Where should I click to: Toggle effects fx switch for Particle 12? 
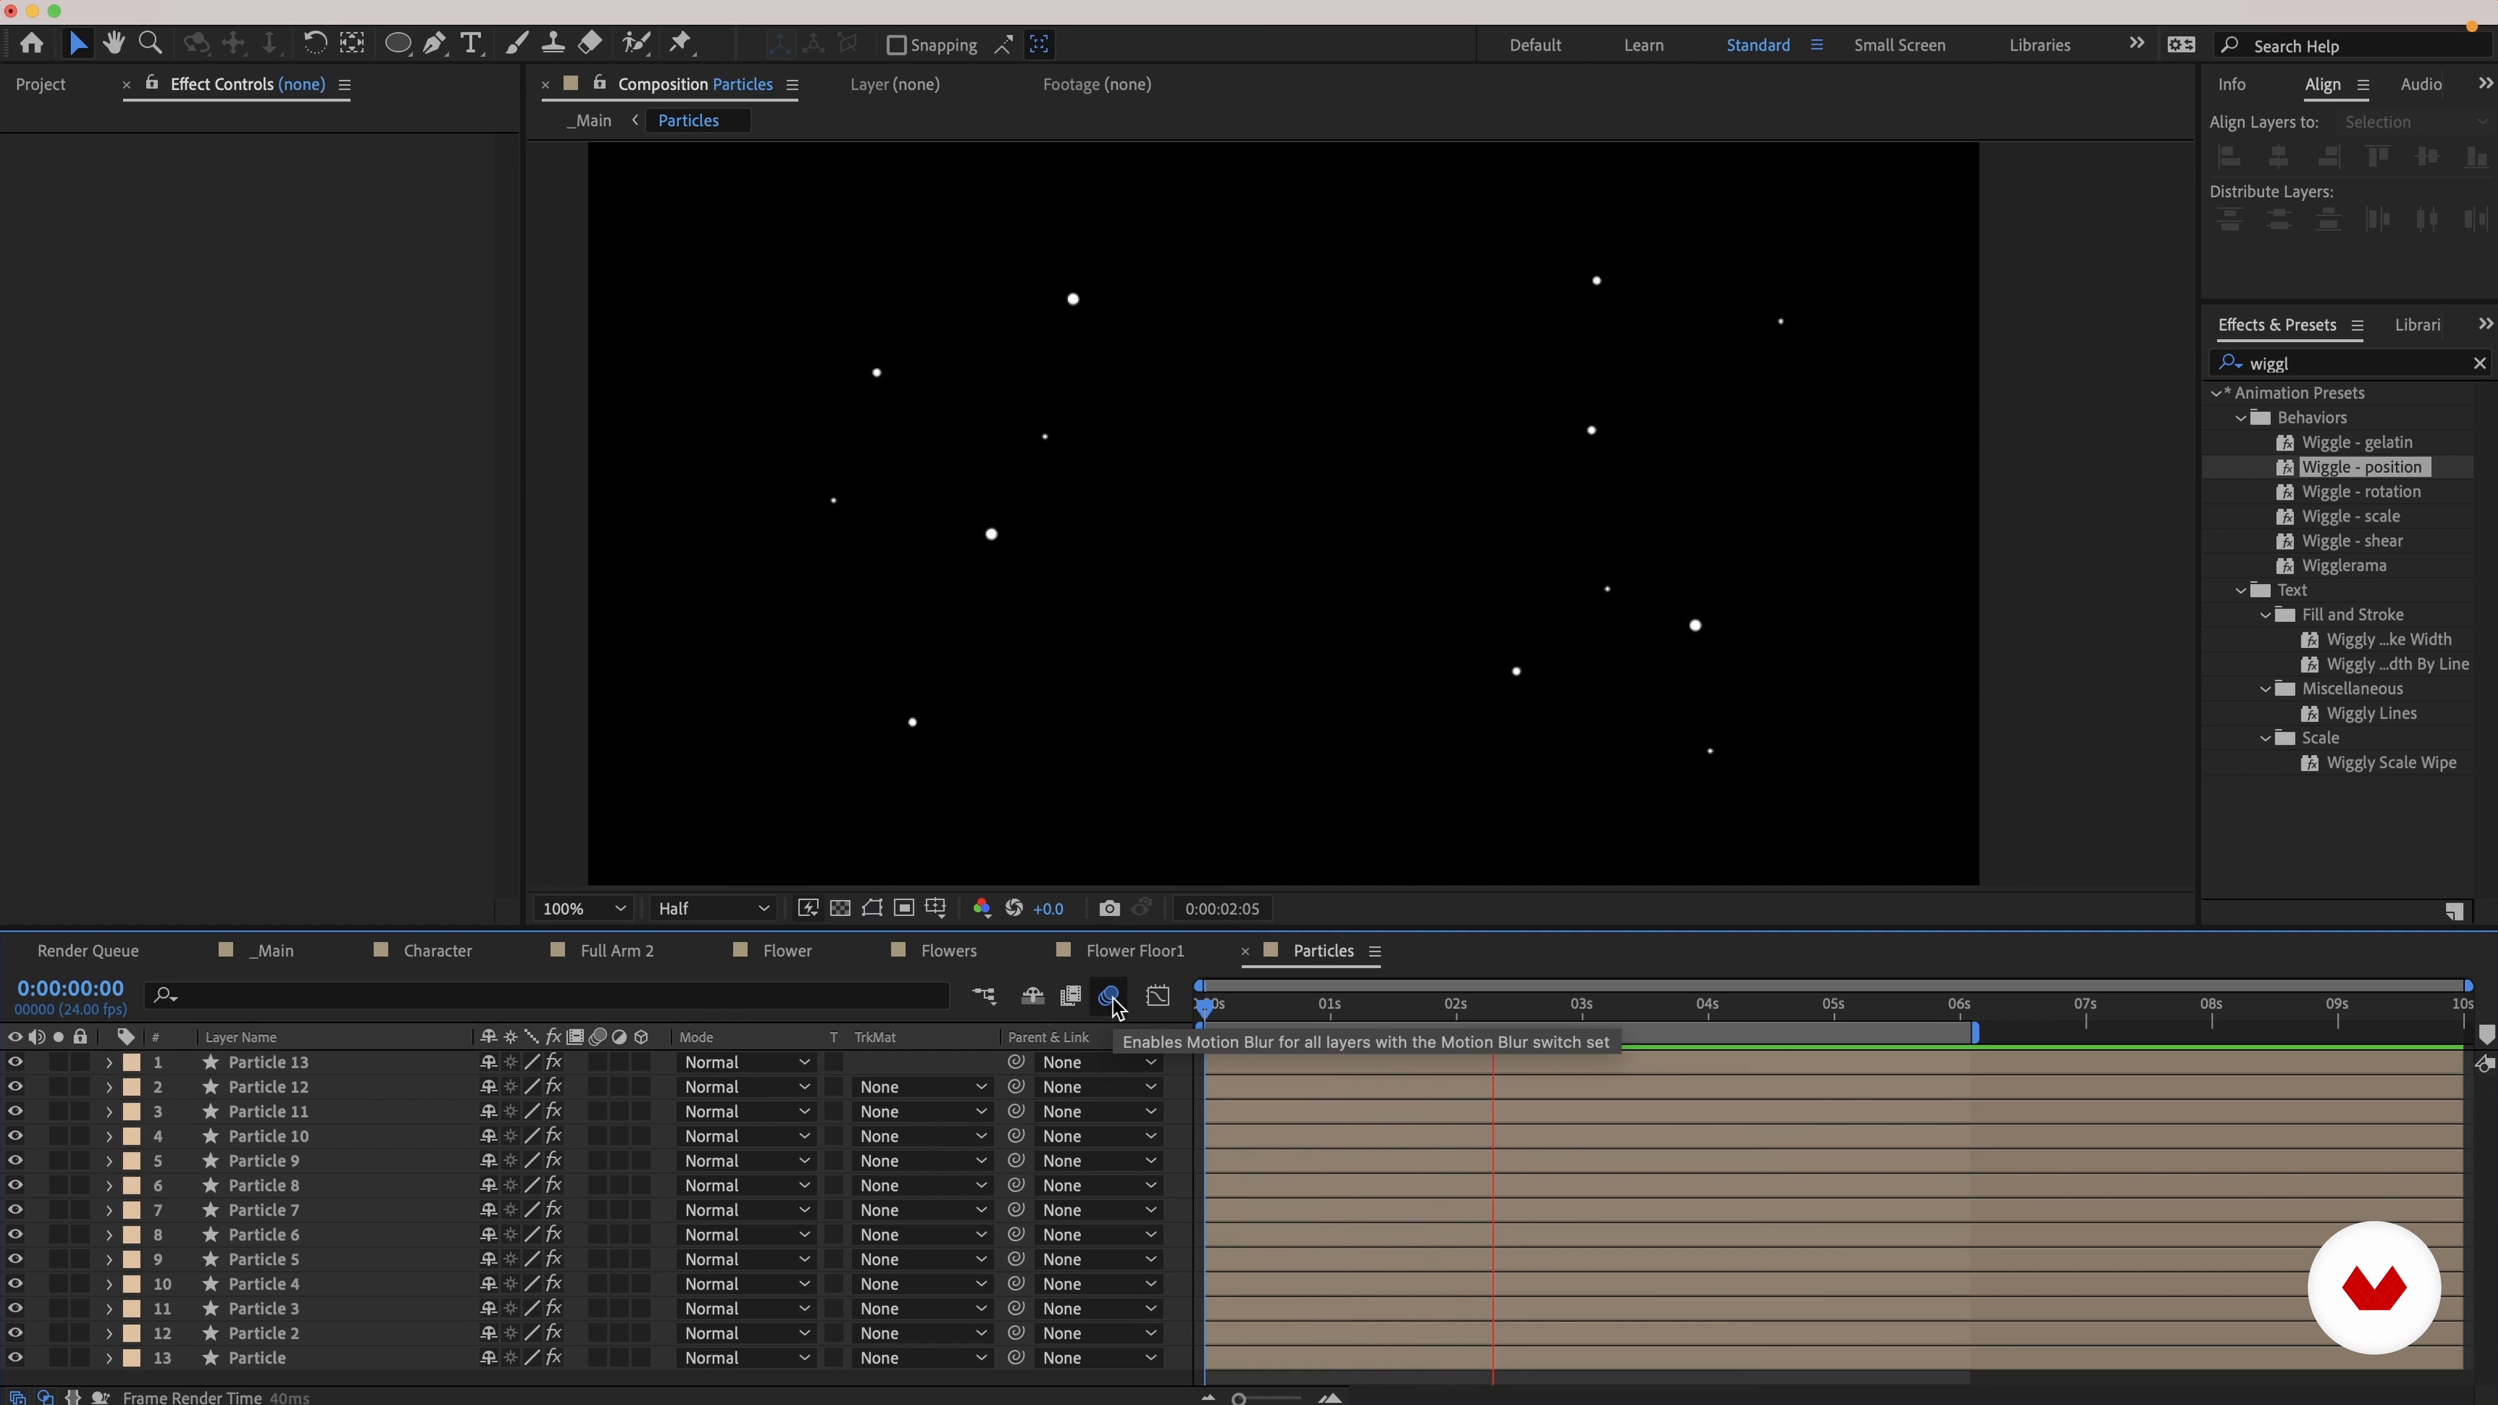[554, 1087]
